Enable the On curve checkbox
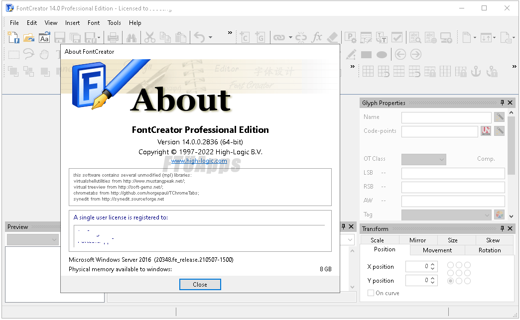 pyautogui.click(x=371, y=293)
